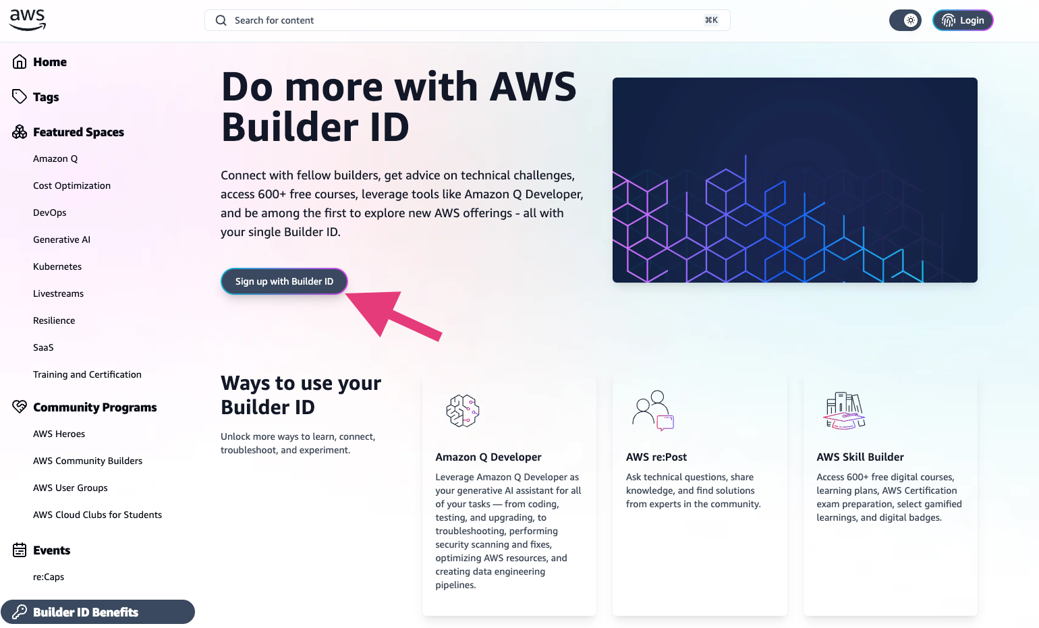Open the DevOps space
Screen dimensions: 1039x628
tap(50, 212)
